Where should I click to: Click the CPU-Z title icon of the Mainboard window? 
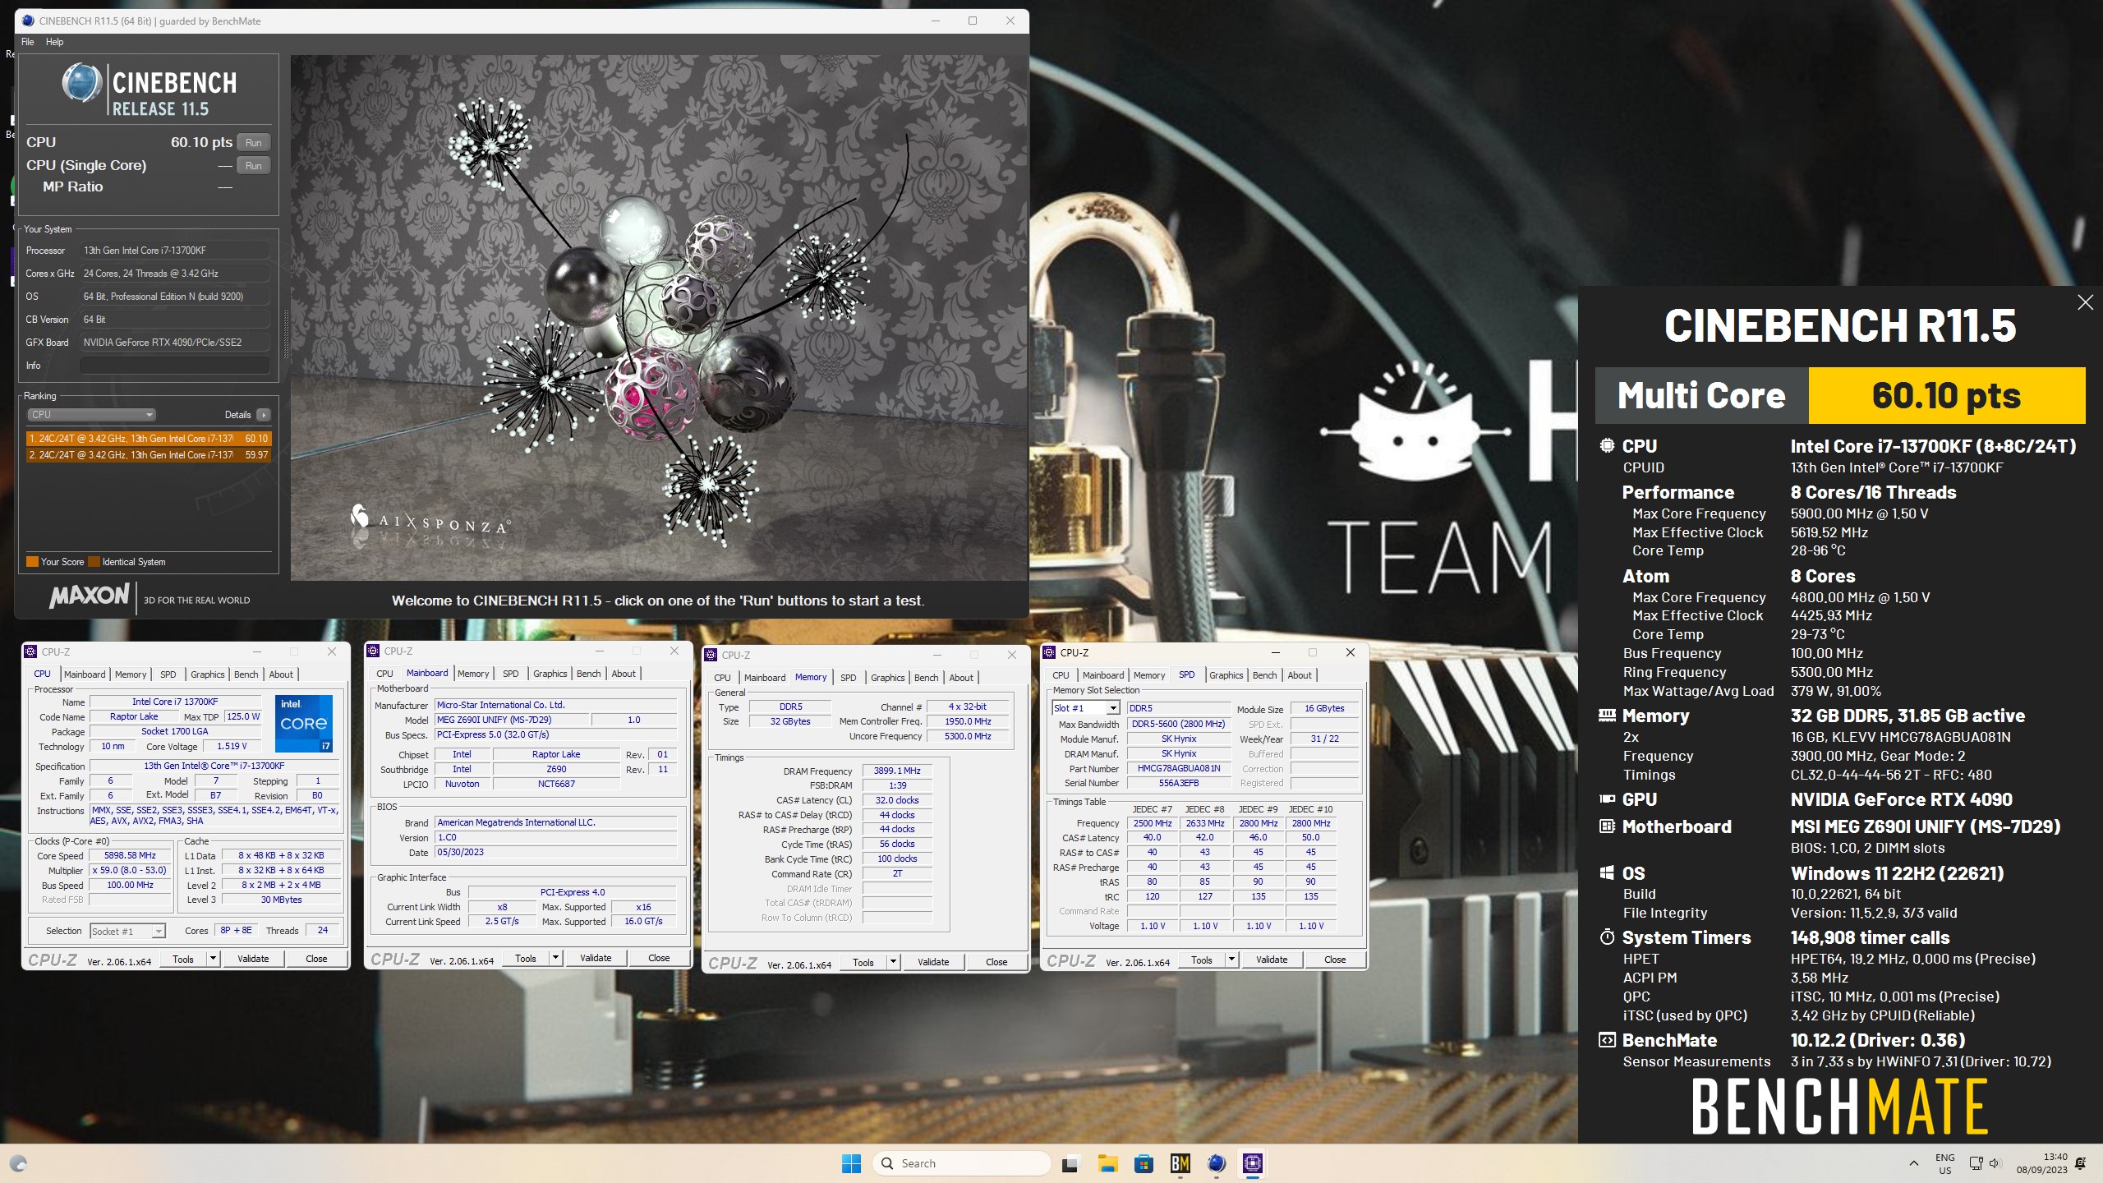click(373, 651)
